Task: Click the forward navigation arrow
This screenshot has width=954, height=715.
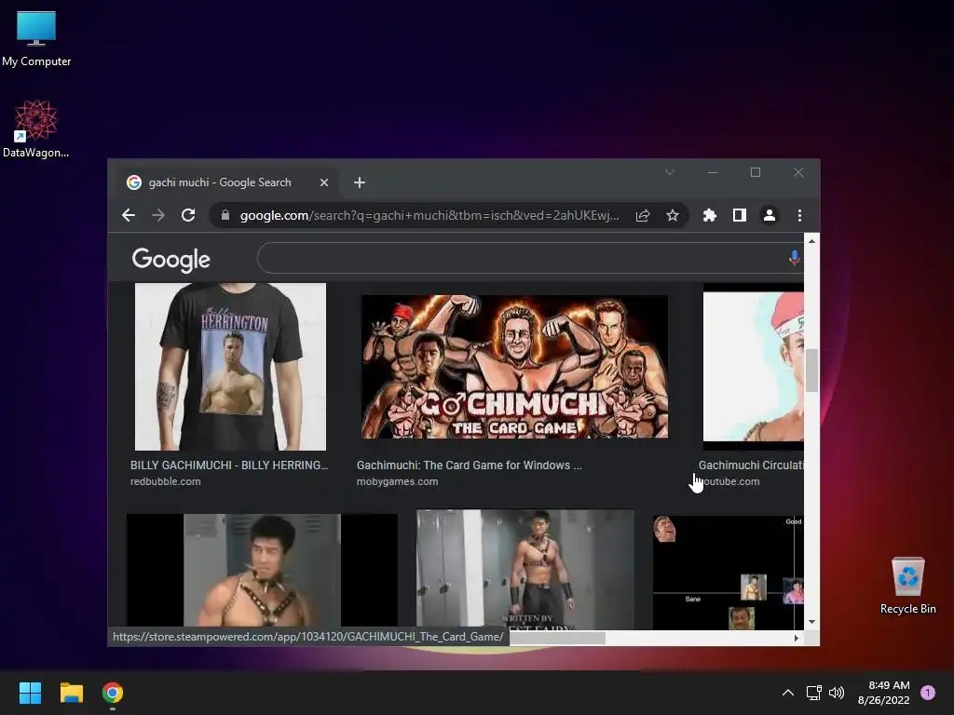Action: click(x=158, y=215)
